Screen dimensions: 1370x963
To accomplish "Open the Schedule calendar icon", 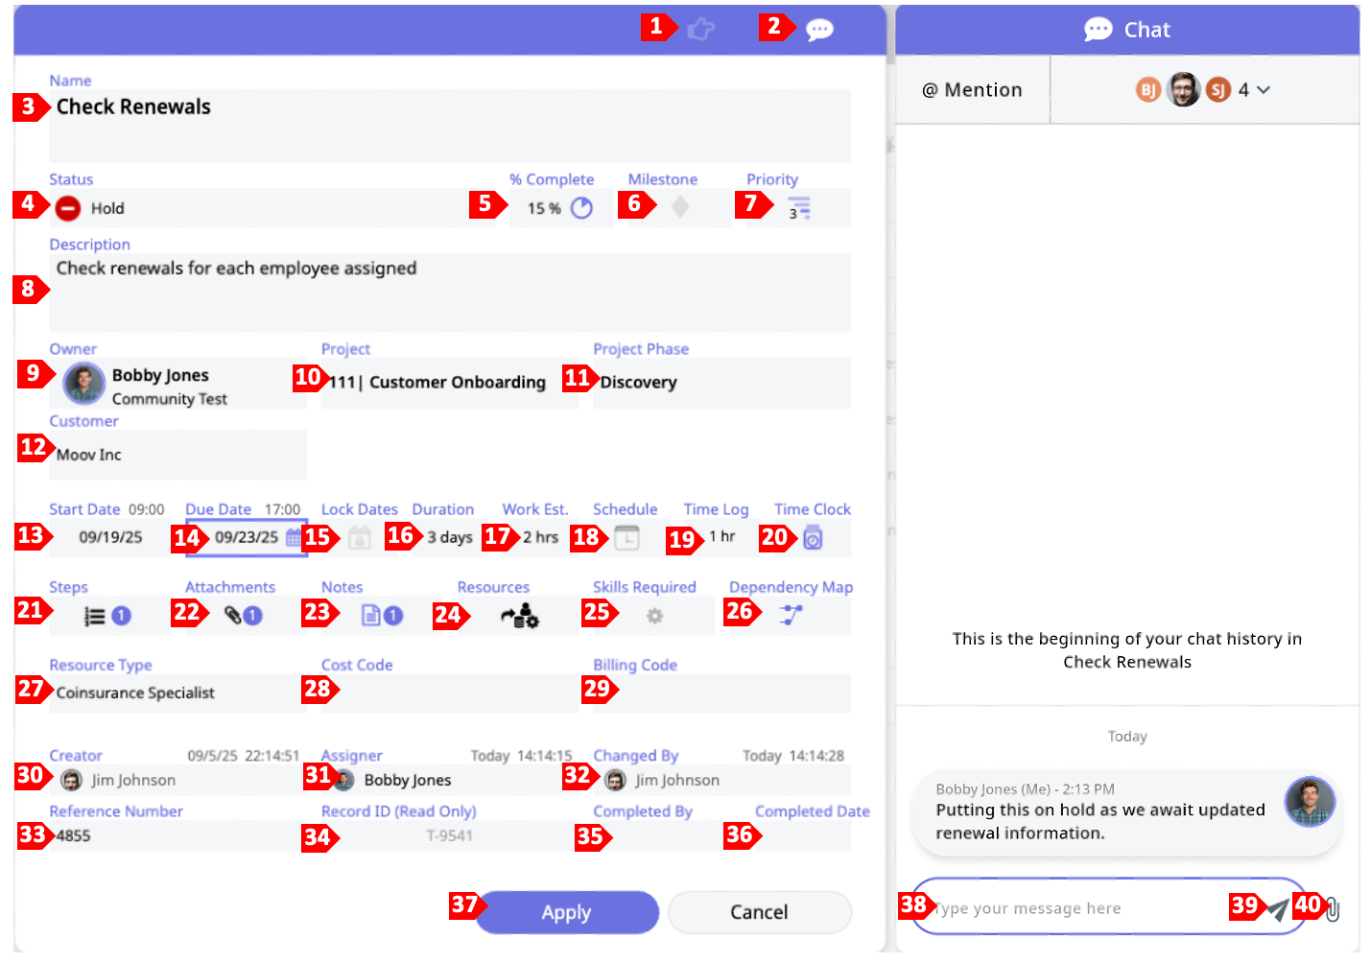I will coord(626,538).
